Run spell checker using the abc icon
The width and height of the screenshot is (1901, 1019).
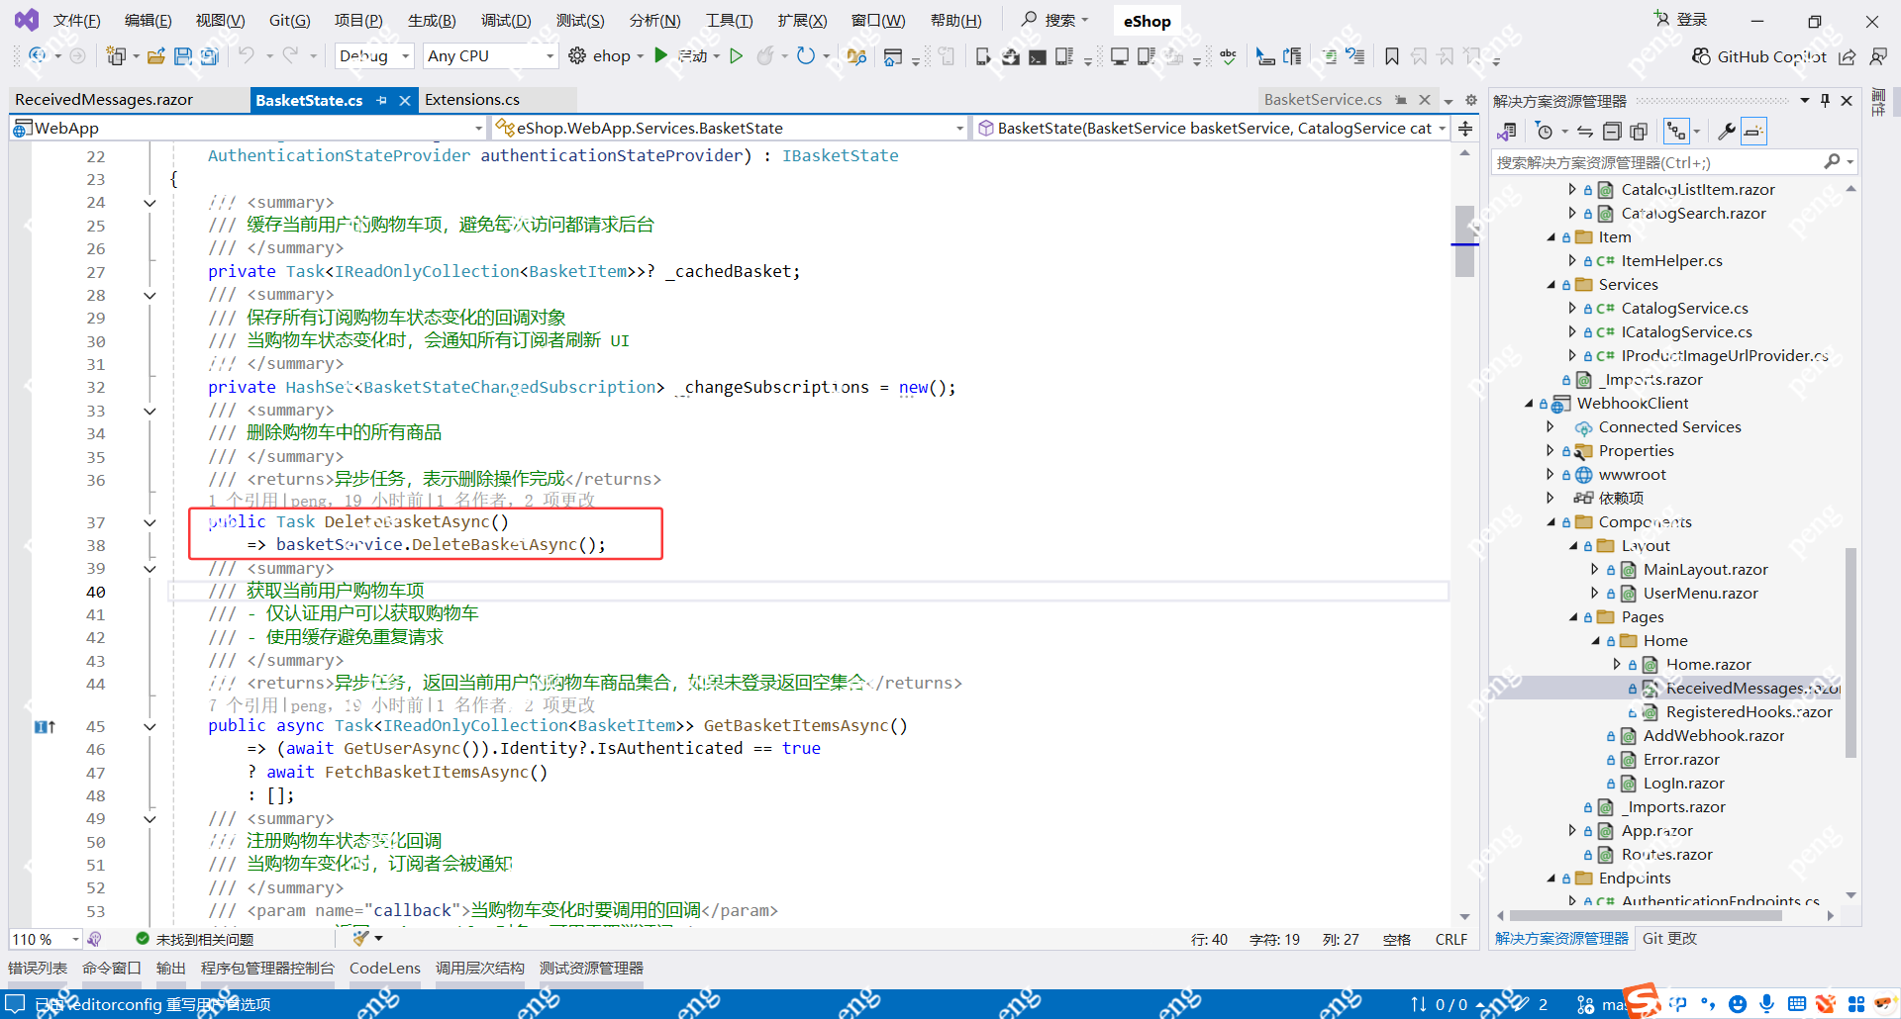point(1228,56)
